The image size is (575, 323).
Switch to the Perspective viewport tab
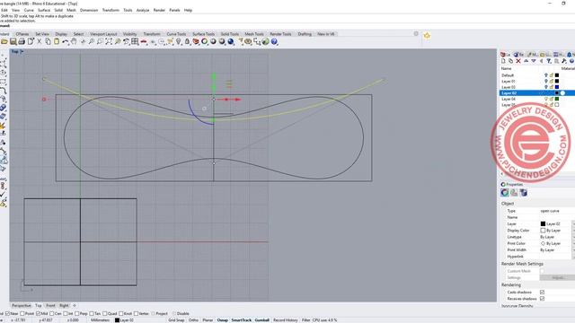tap(22, 305)
